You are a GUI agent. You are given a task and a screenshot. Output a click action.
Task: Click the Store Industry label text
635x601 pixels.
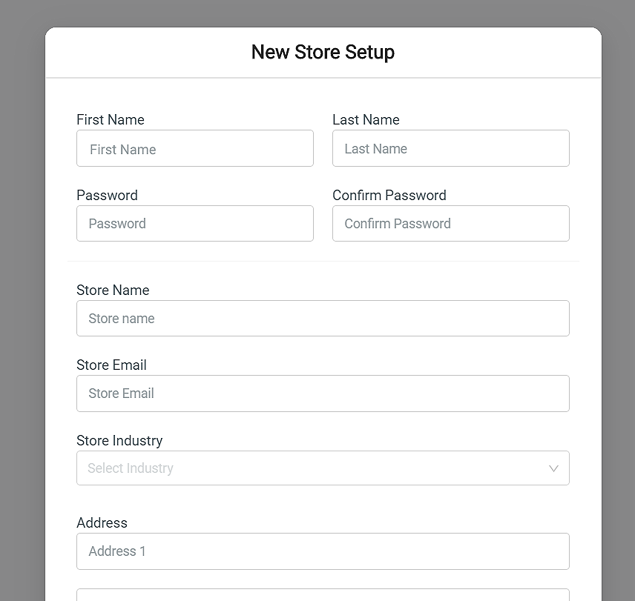(x=119, y=440)
